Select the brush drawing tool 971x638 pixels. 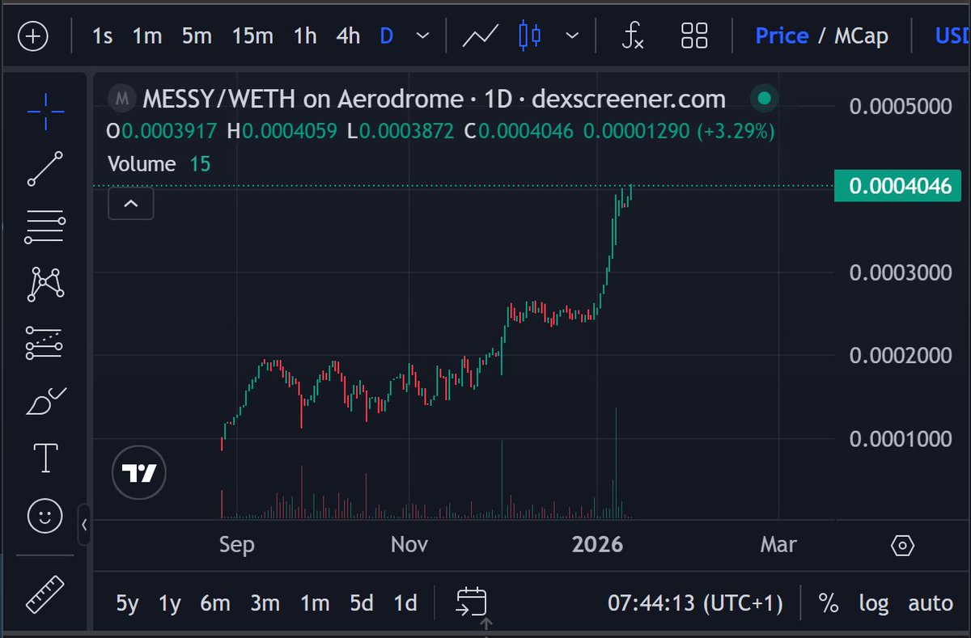tap(45, 401)
